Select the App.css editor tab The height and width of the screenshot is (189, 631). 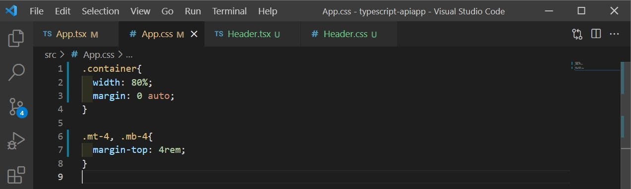162,34
